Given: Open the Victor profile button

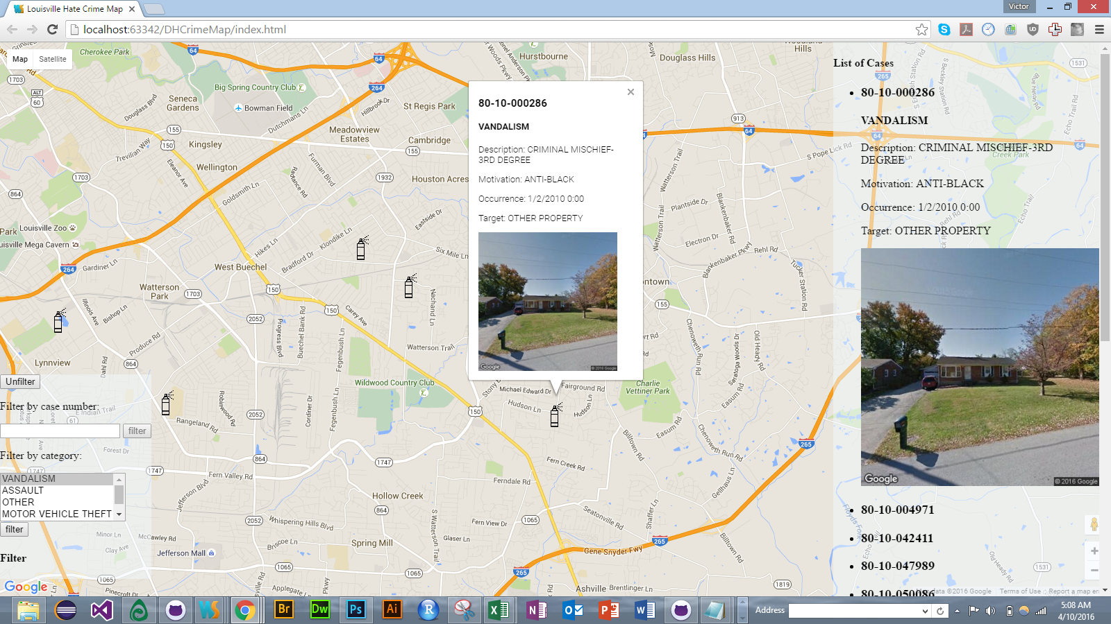Looking at the screenshot, I should (x=1019, y=6).
